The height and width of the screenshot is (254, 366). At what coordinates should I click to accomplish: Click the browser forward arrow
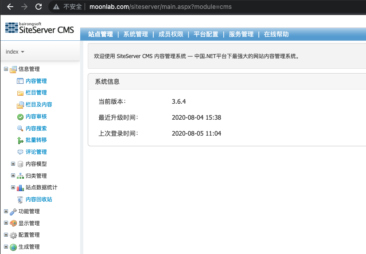pos(24,7)
